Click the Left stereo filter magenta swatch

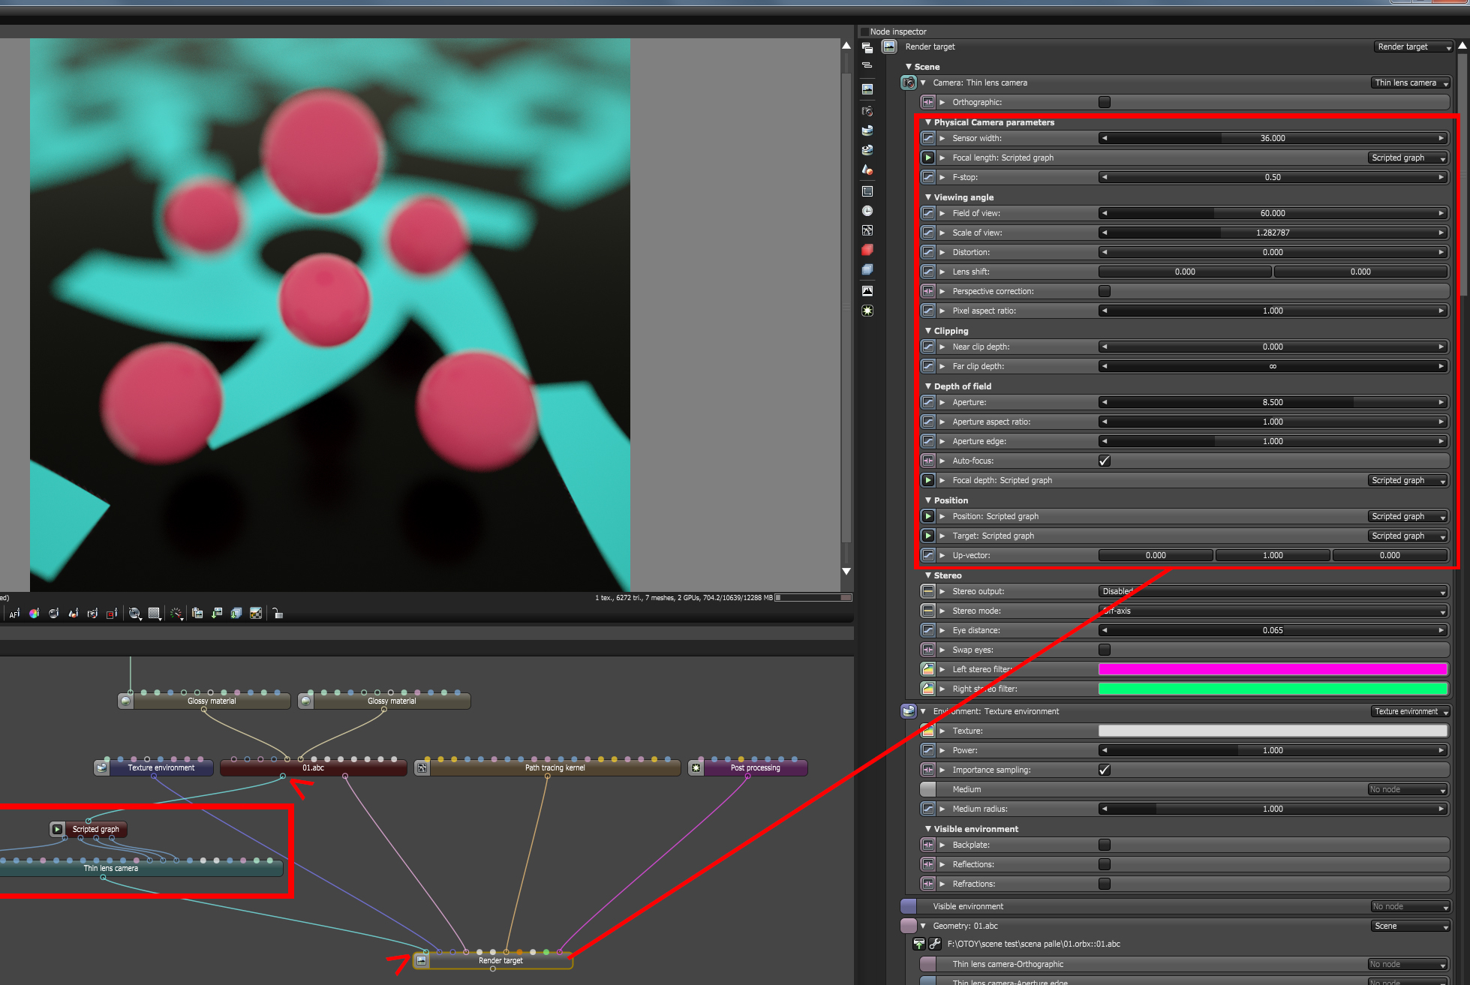pos(1273,669)
